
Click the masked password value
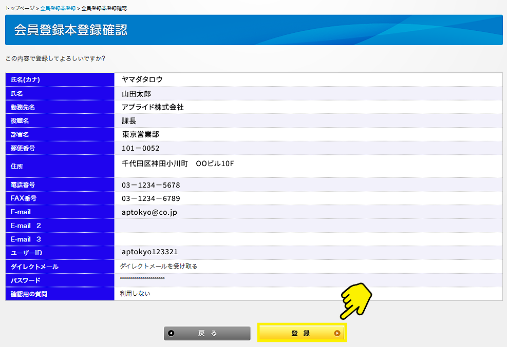point(142,278)
